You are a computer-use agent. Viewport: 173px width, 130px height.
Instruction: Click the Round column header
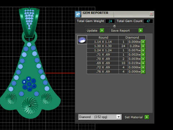(103, 38)
